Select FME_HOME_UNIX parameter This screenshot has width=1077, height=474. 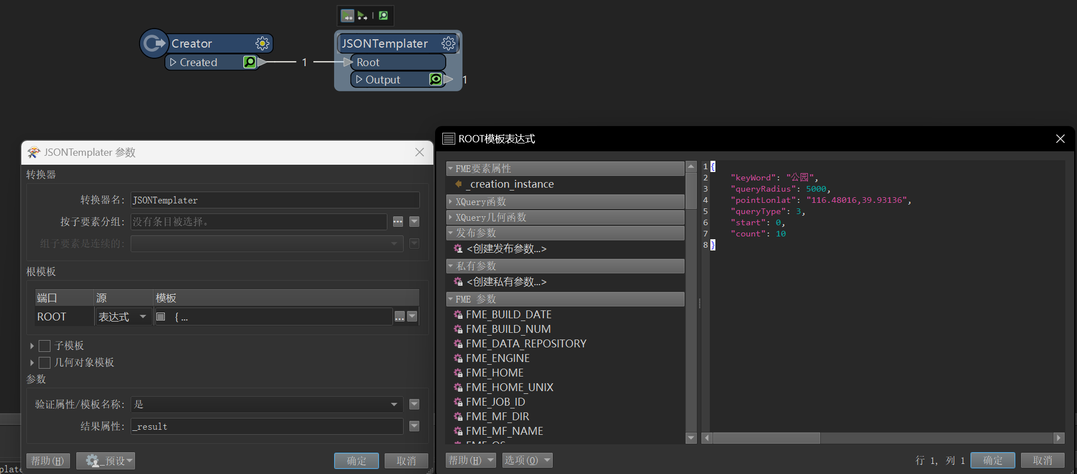[510, 387]
